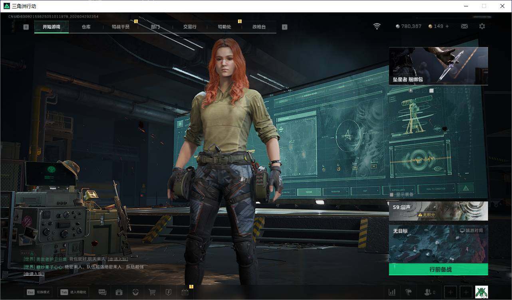Switch to the 改枪台 tab

point(259,27)
